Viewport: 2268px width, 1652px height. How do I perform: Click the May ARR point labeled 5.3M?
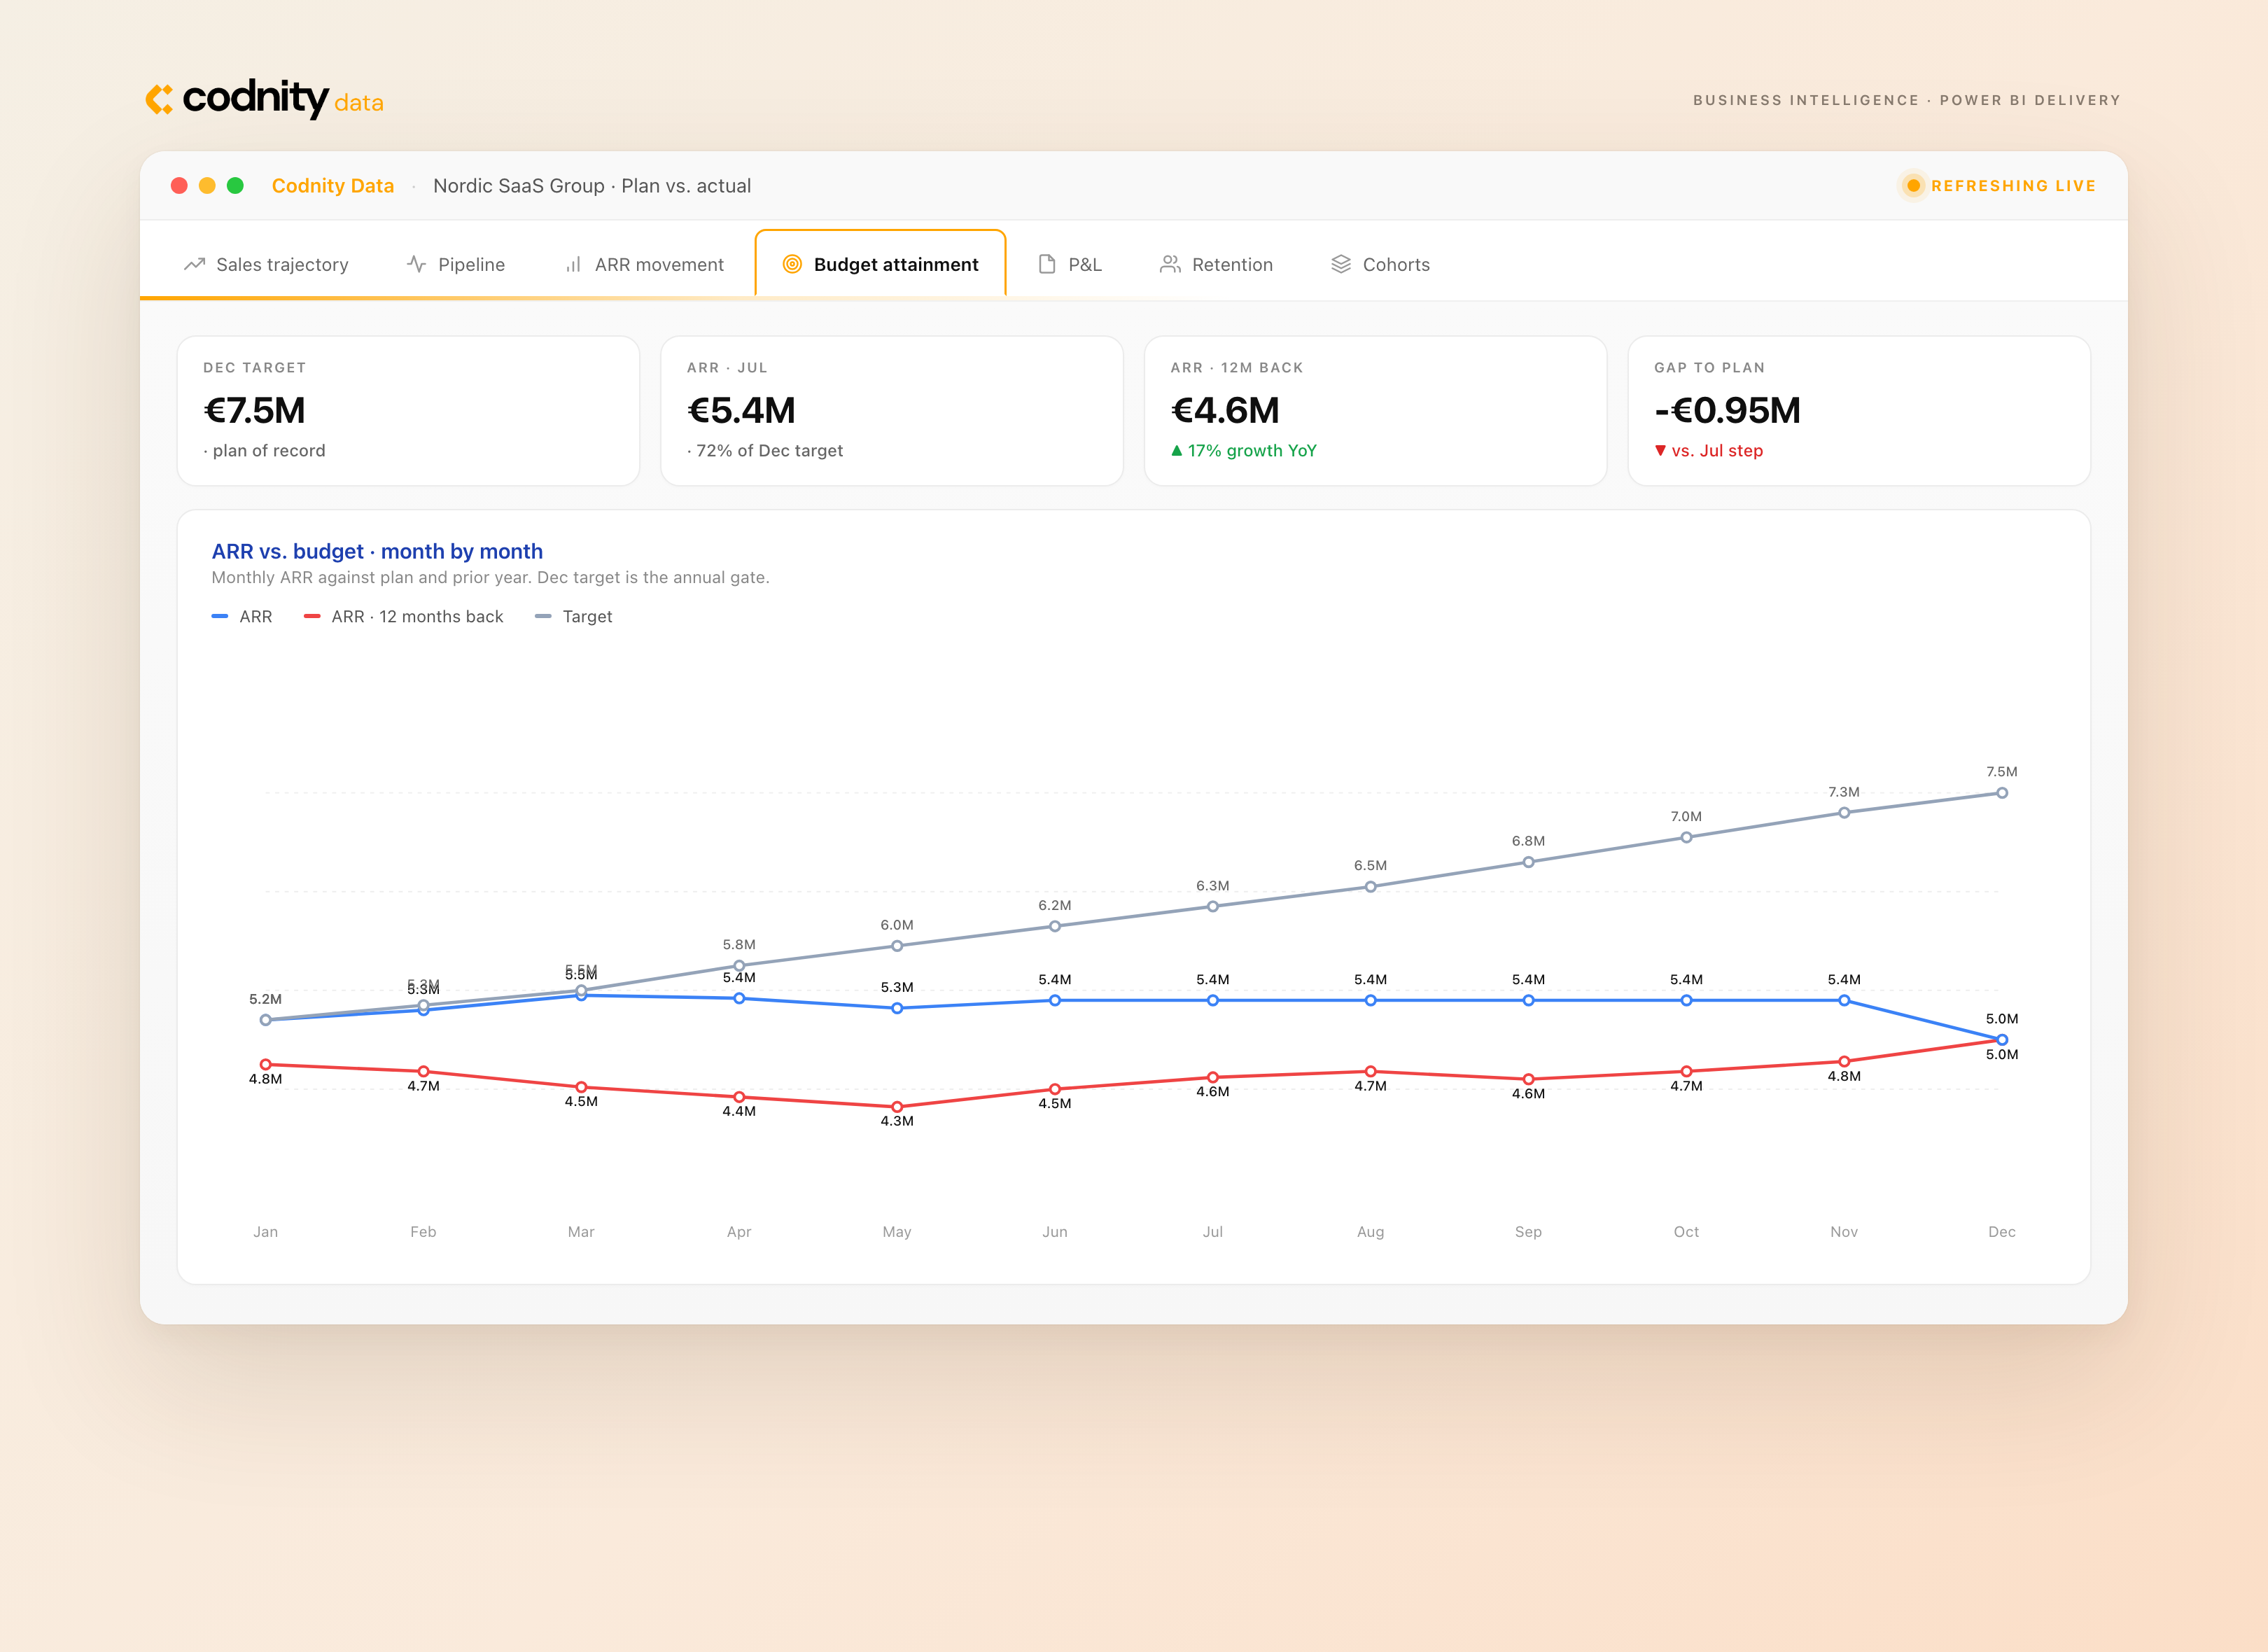(897, 1008)
